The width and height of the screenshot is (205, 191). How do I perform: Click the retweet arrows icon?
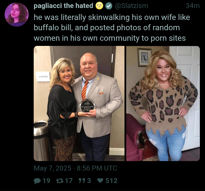60,181
